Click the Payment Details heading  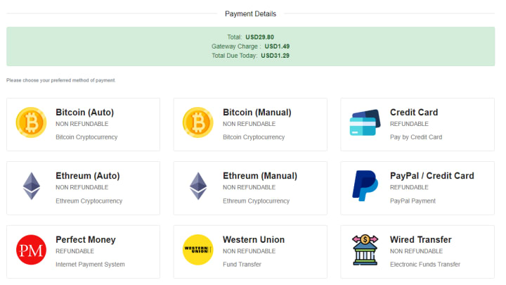(x=250, y=13)
